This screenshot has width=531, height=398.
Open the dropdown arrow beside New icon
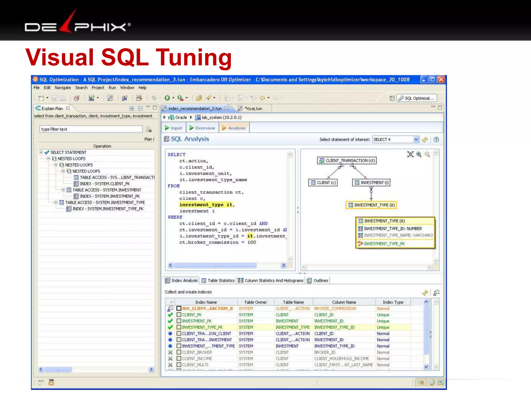click(47, 98)
